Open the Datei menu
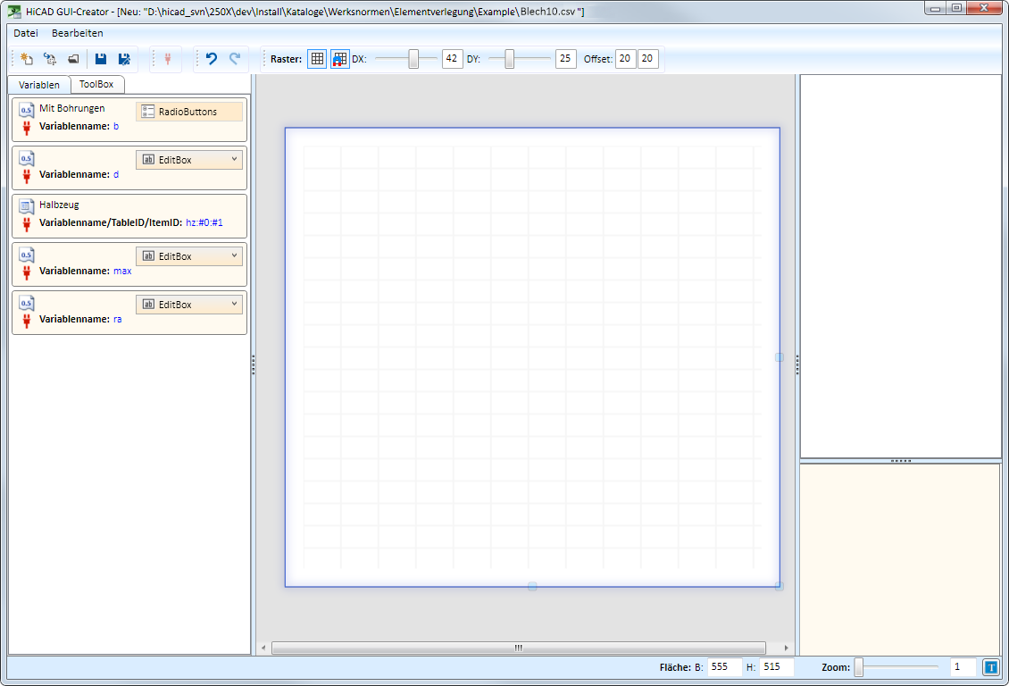Screen dimensions: 1009x686 [x=26, y=33]
